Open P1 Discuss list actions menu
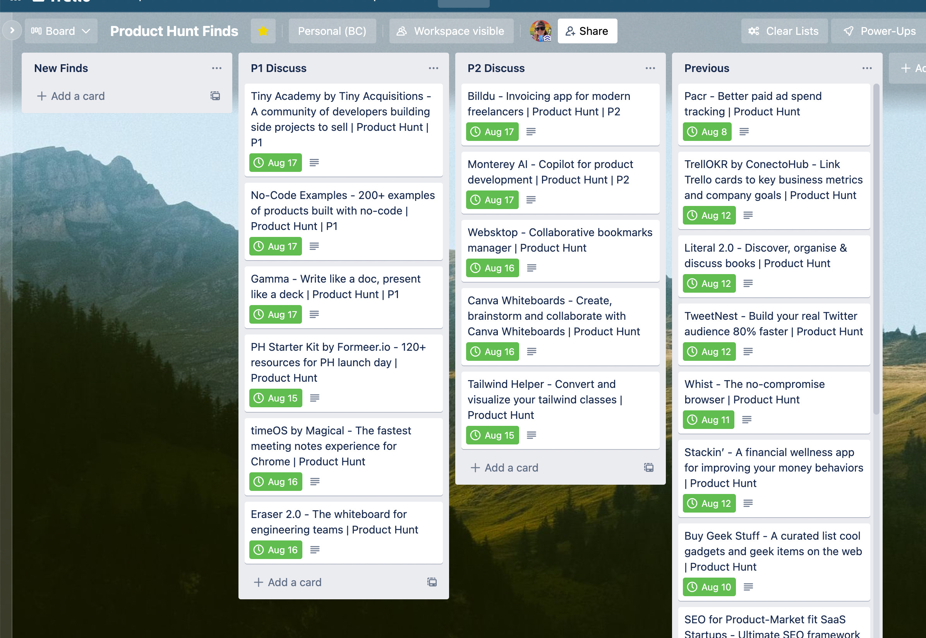This screenshot has height=638, width=926. coord(434,69)
